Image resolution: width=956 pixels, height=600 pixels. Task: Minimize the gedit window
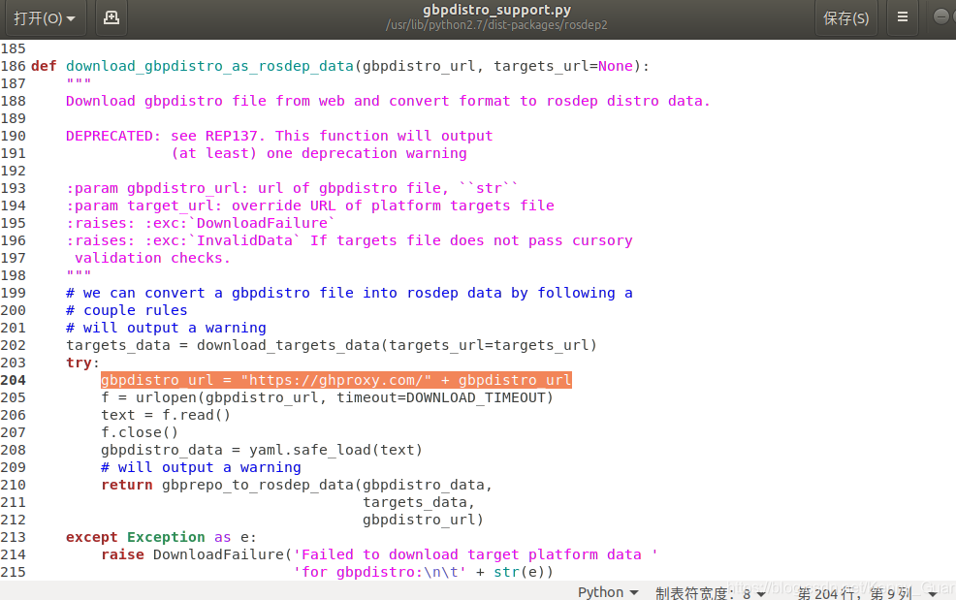click(941, 17)
